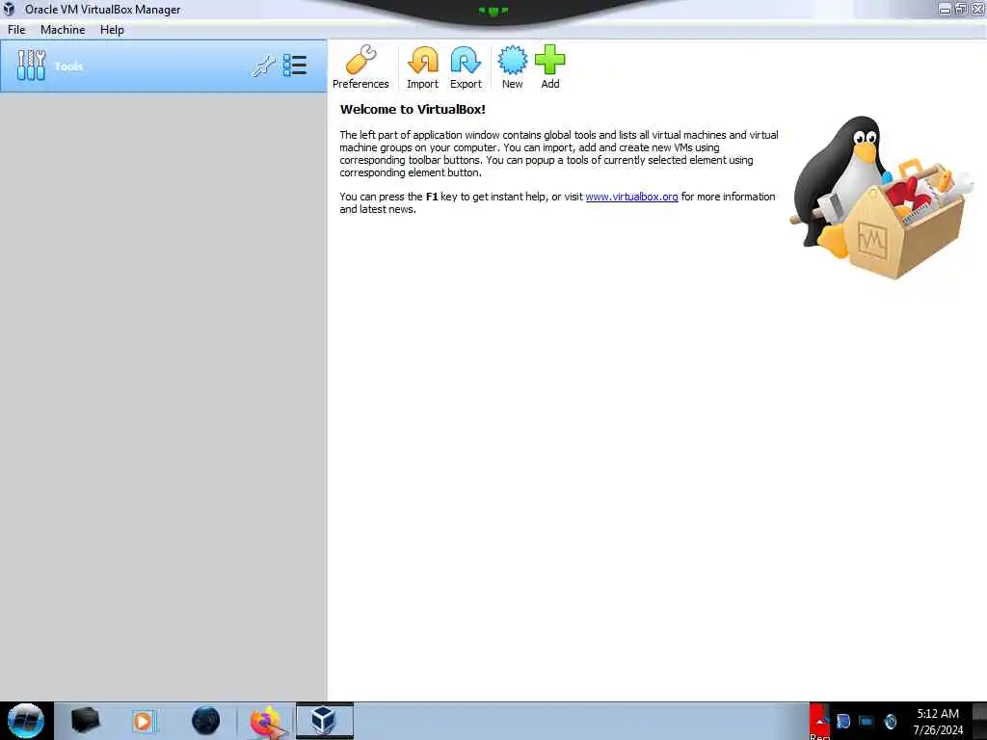This screenshot has width=987, height=740.
Task: Click the black box taskbar icon
Action: click(x=85, y=721)
